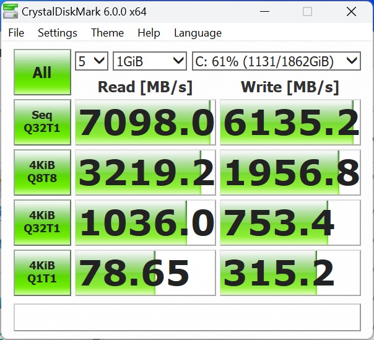
Task: Start the 4KiB Q1T1 test
Action: point(43,272)
